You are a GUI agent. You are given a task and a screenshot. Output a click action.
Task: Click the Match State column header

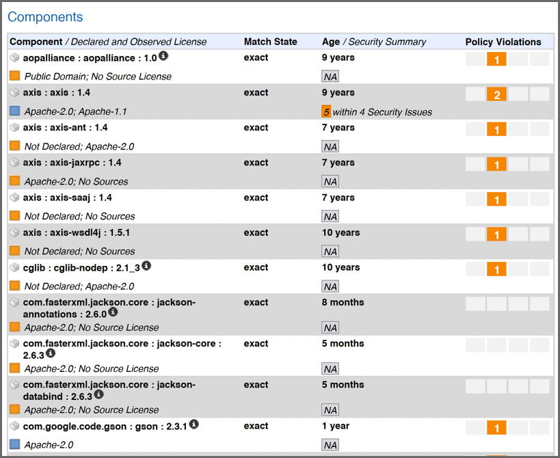(x=270, y=42)
